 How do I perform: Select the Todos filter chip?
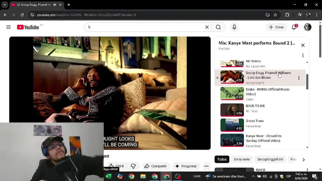pyautogui.click(x=222, y=159)
